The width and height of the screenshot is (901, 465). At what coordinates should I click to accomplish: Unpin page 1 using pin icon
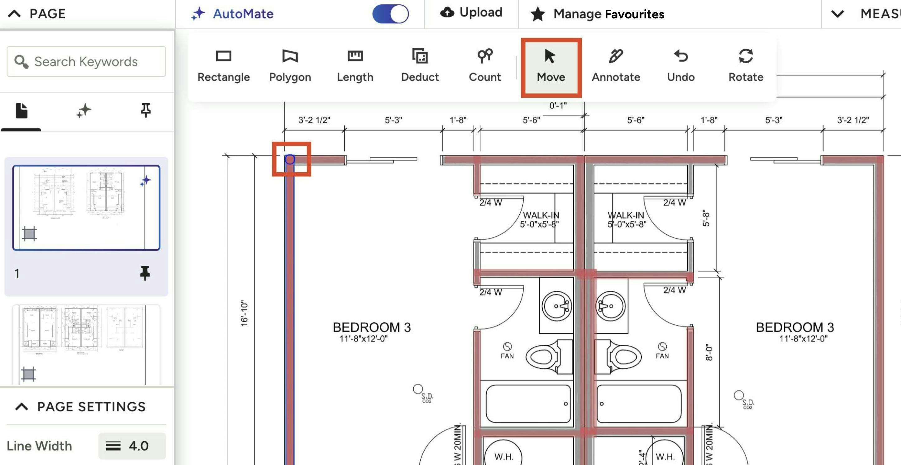point(145,273)
